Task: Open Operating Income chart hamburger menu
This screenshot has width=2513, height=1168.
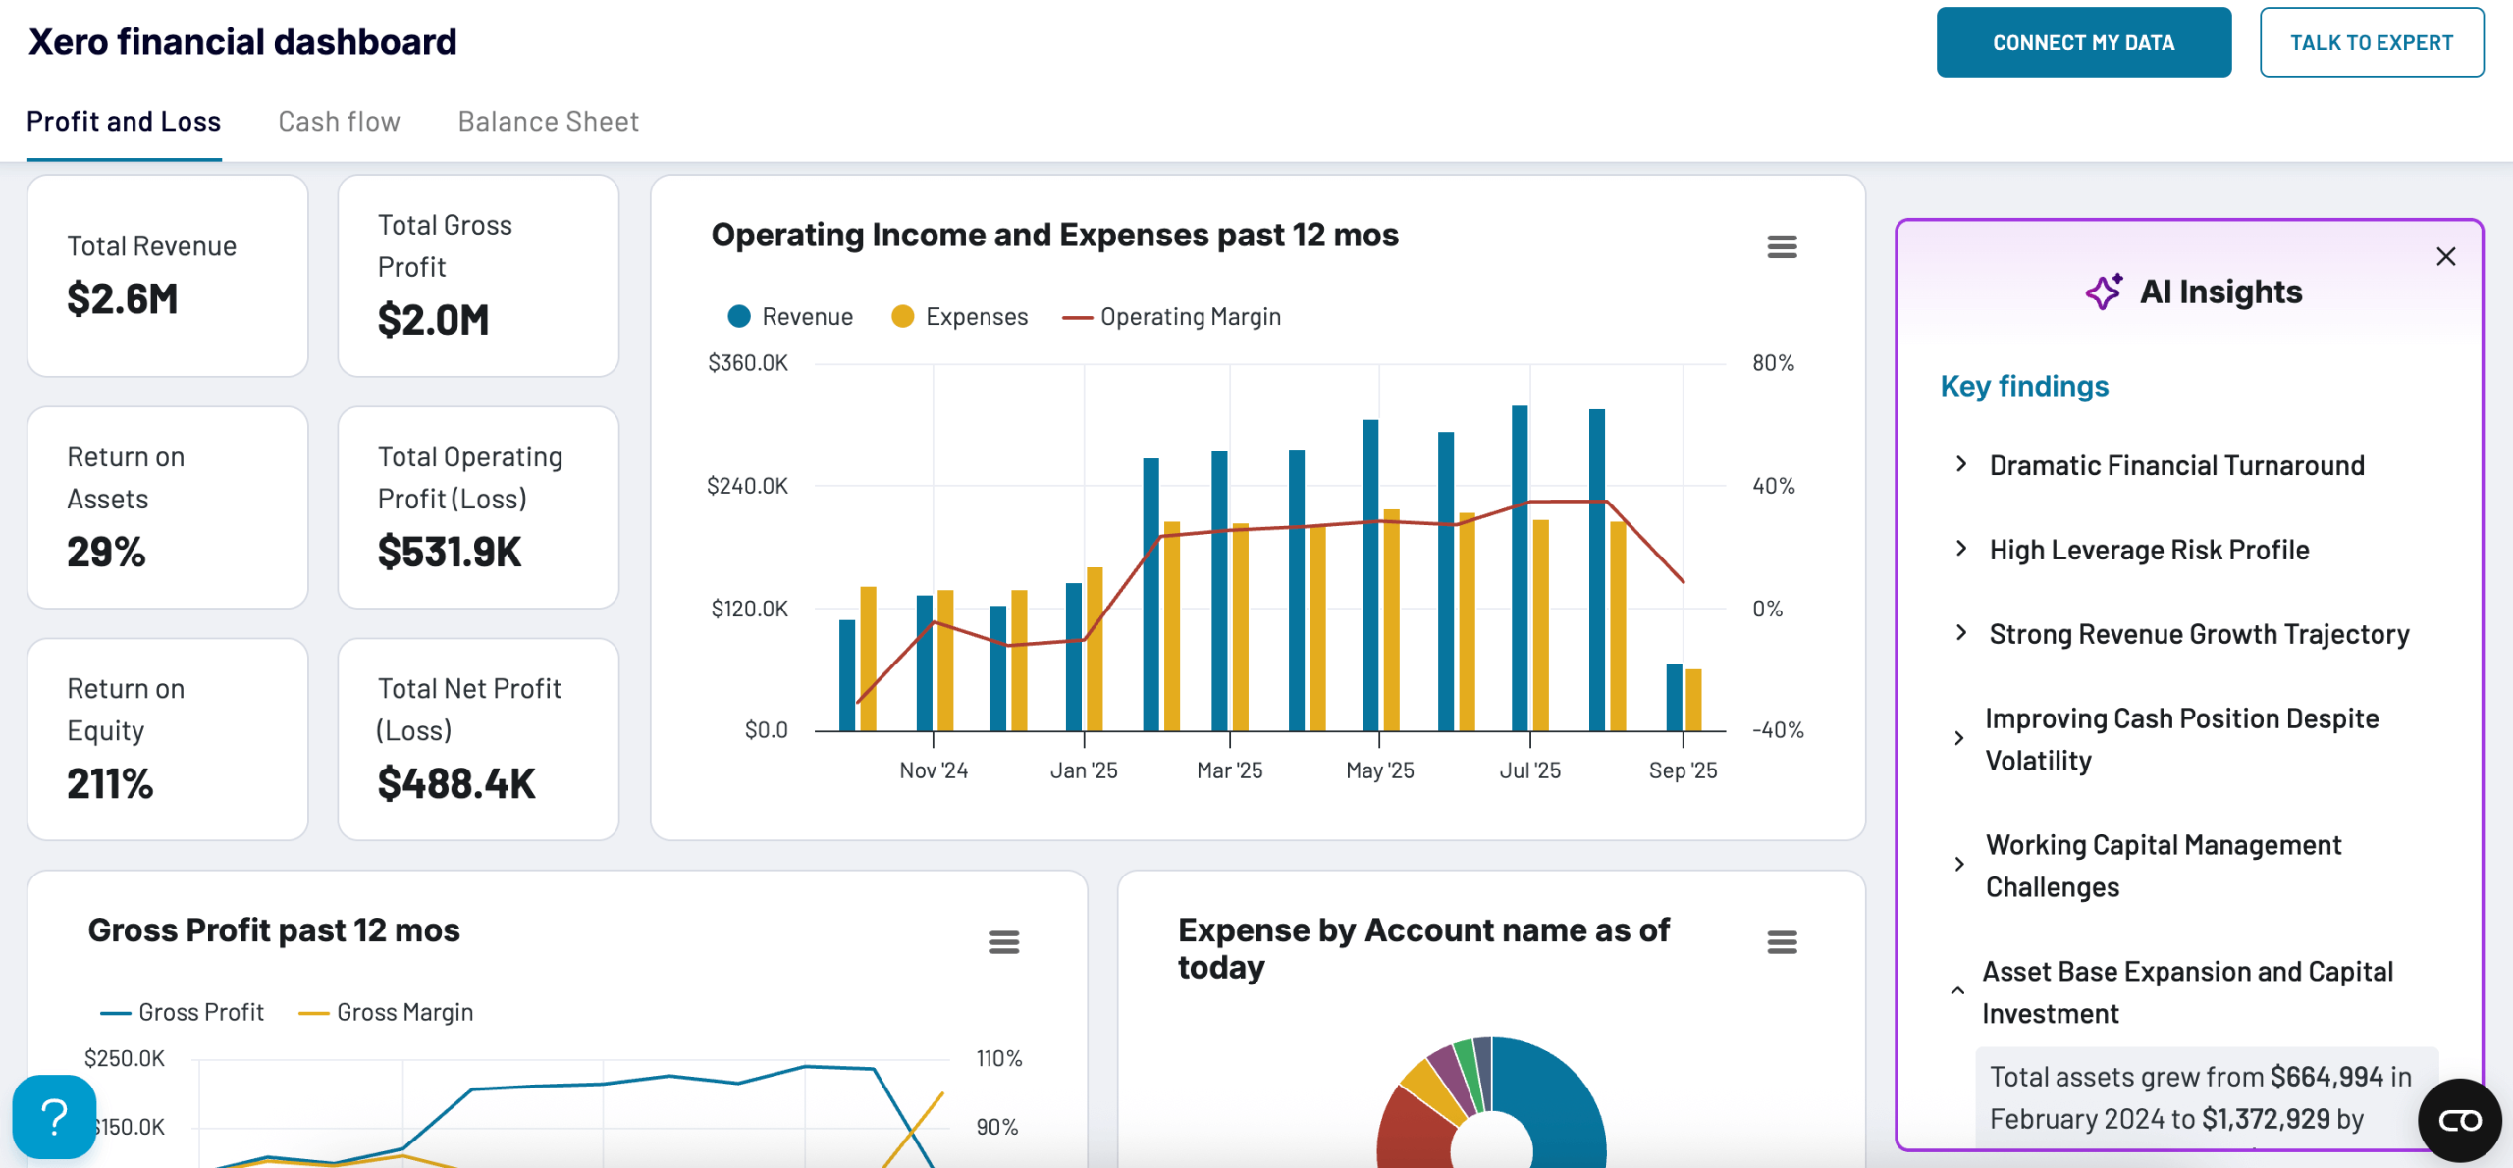Action: [1782, 246]
